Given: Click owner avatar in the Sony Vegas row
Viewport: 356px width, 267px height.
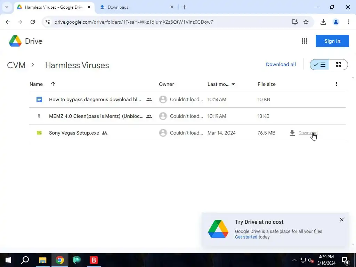Looking at the screenshot, I should [x=163, y=133].
